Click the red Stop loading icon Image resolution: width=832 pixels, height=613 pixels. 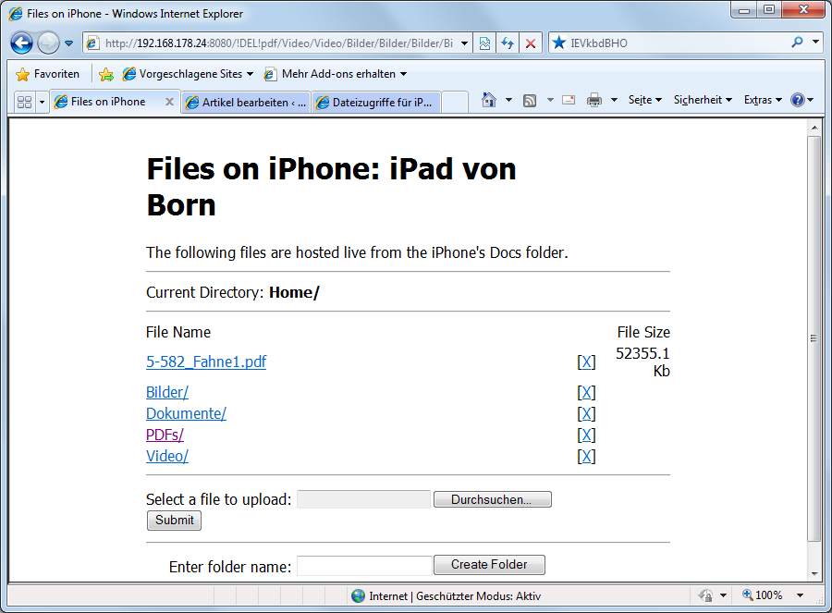point(530,43)
